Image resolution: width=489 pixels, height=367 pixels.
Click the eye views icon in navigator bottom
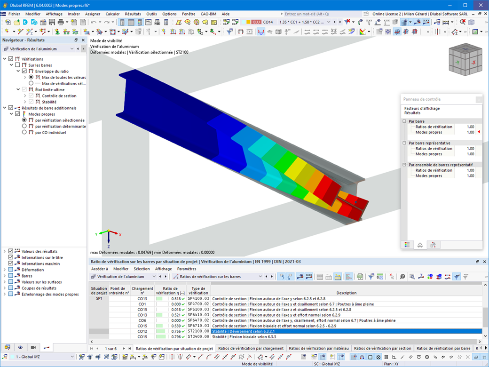coord(20,347)
